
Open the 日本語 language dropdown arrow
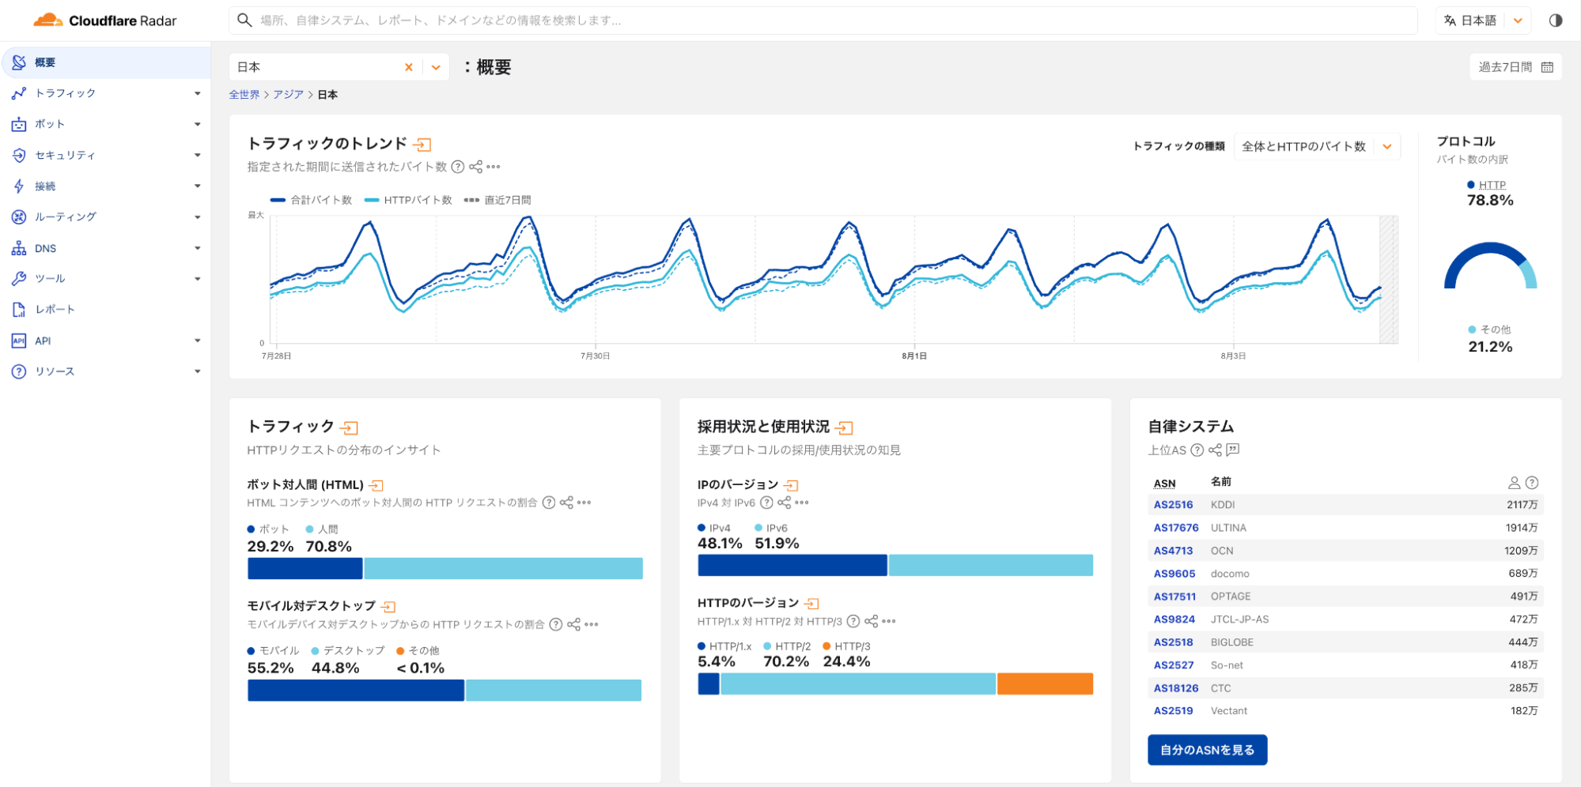(1518, 21)
